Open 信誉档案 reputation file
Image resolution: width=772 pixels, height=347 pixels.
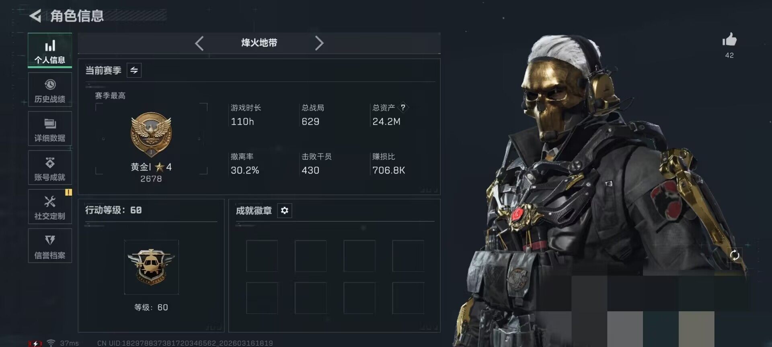click(50, 245)
